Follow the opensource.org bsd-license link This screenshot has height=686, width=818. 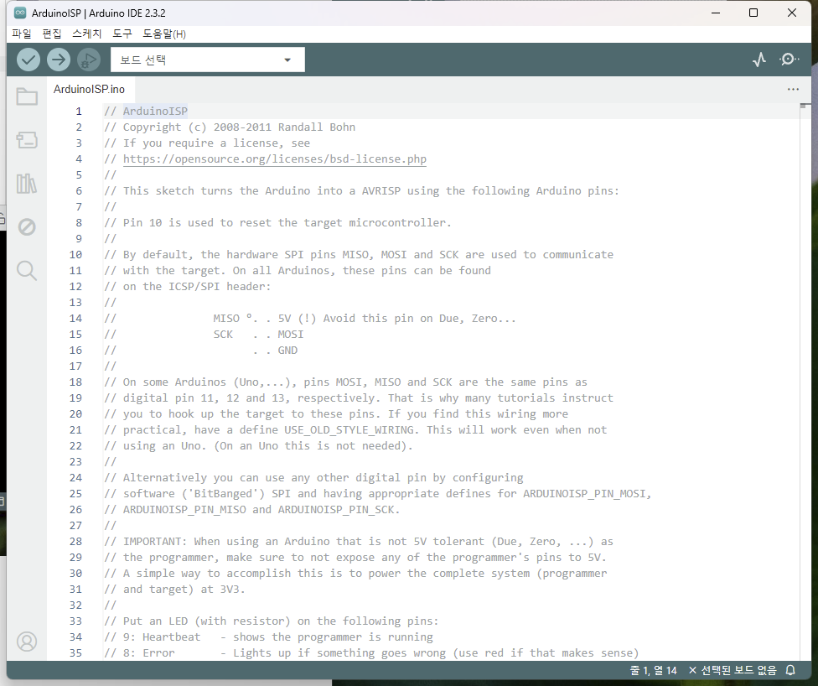274,159
